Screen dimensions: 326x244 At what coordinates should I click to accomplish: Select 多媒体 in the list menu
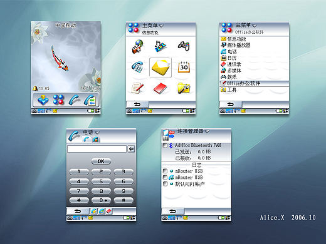click(x=254, y=71)
